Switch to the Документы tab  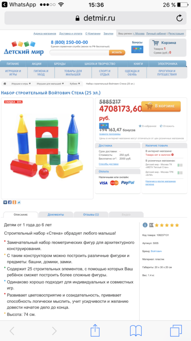[56, 215]
